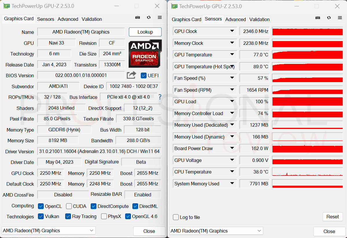Click the screenshot camera icon in Sensors window
The width and height of the screenshot is (347, 238).
click(317, 18)
